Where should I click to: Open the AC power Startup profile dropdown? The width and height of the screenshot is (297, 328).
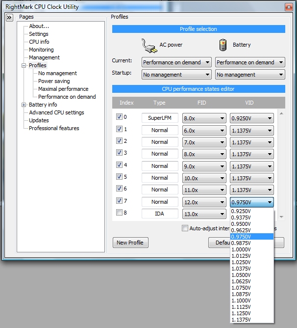[176, 75]
